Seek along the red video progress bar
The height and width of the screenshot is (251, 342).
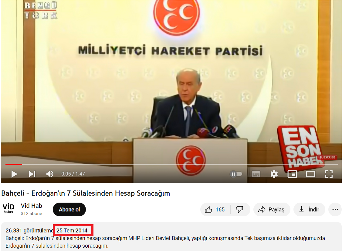(121, 164)
